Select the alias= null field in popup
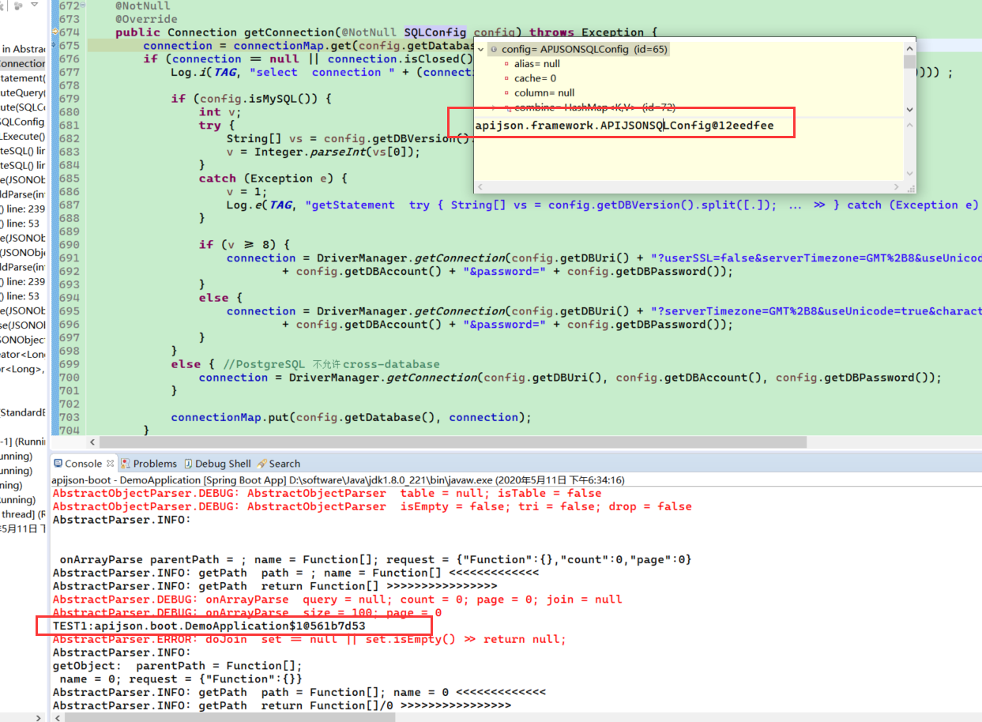The width and height of the screenshot is (982, 722). (x=537, y=64)
